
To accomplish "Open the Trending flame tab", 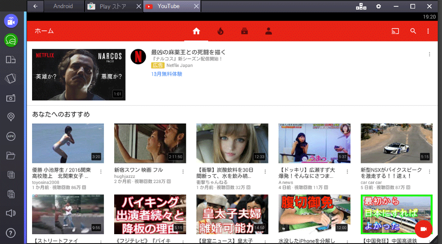I will (x=221, y=31).
